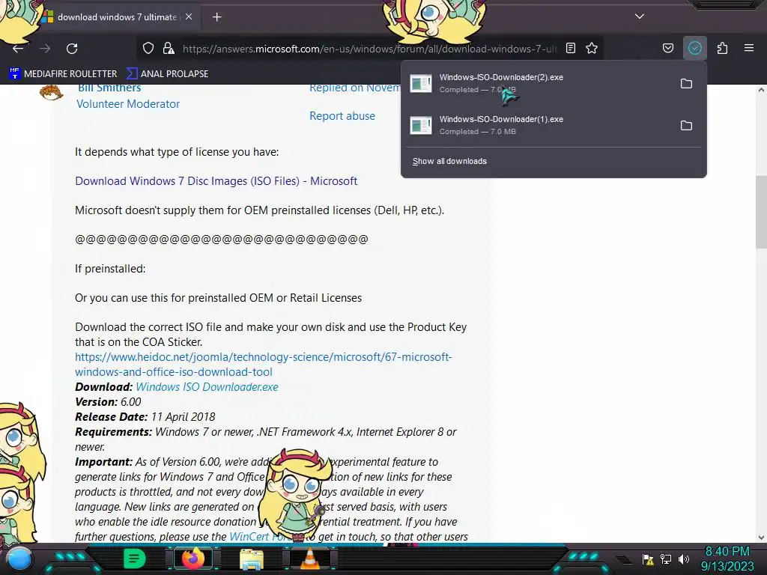This screenshot has height=575, width=767.
Task: Click the Report abuse link
Action: pos(342,116)
